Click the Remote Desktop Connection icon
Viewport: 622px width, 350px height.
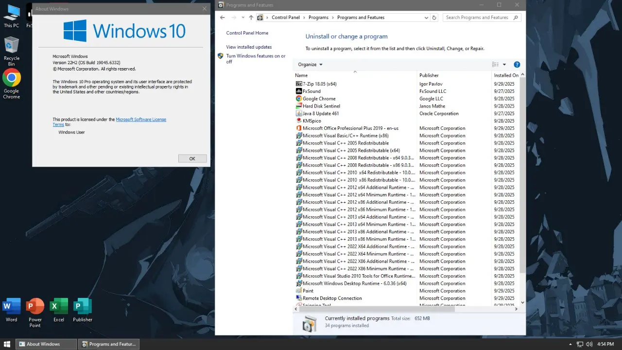pos(299,298)
